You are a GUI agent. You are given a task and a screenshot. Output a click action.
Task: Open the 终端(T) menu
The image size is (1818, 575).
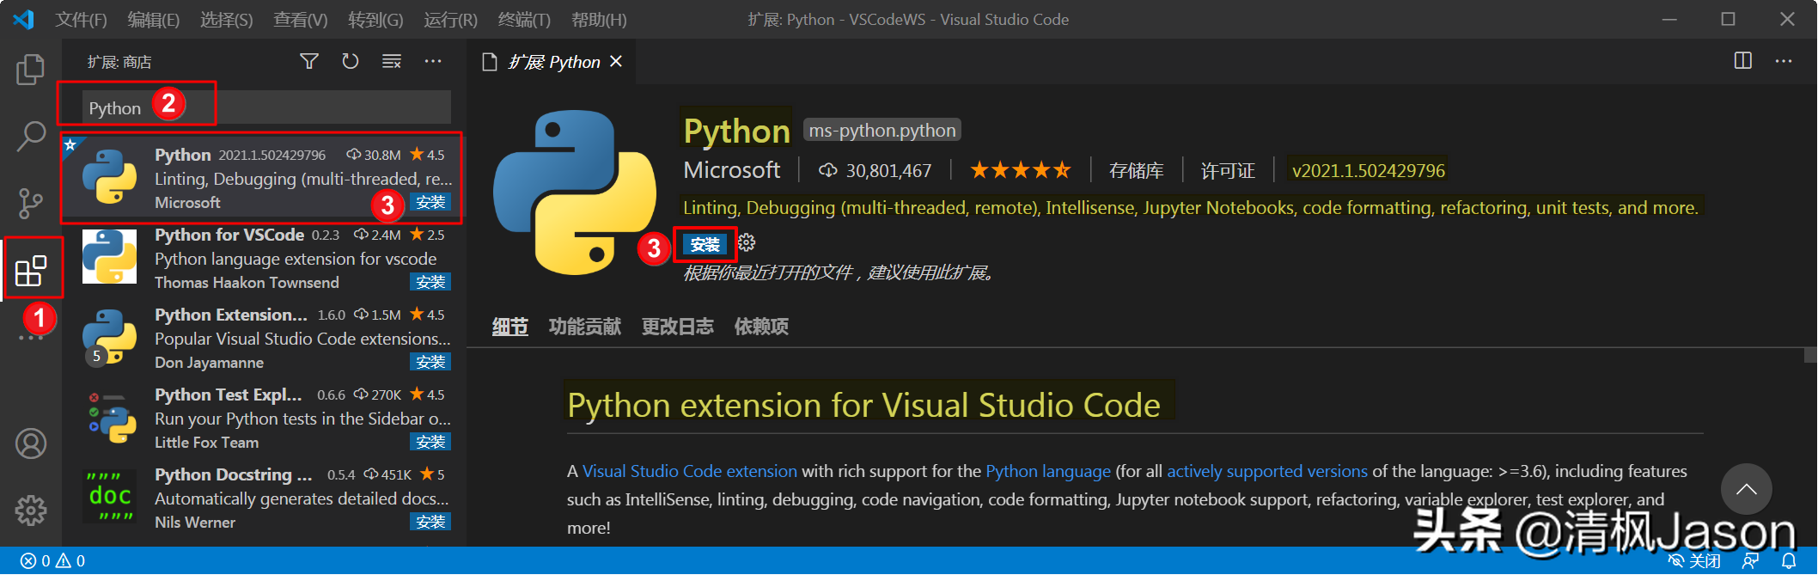click(x=524, y=19)
